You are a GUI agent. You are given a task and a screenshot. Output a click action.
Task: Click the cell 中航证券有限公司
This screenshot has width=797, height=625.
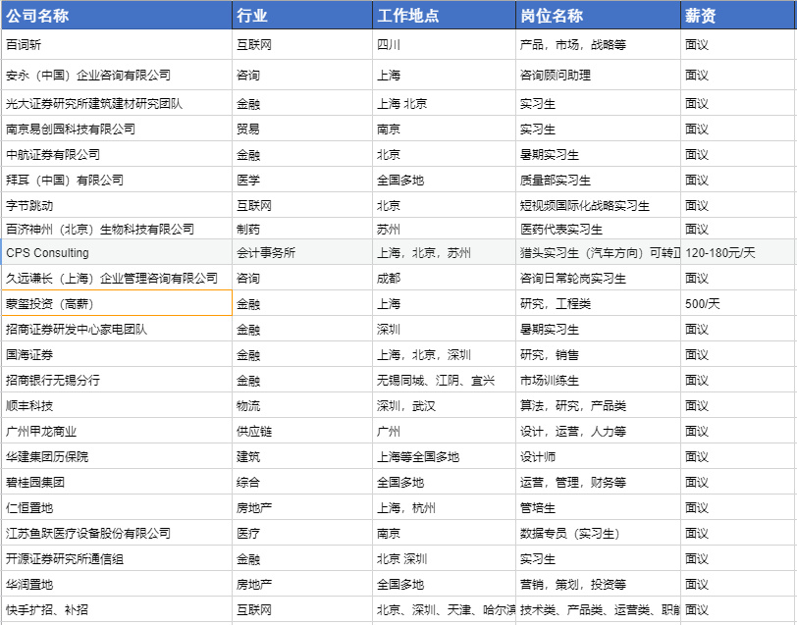[x=117, y=154]
